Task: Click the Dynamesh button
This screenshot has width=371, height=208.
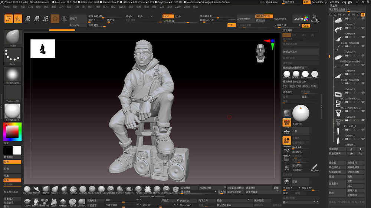Action: pos(280,19)
